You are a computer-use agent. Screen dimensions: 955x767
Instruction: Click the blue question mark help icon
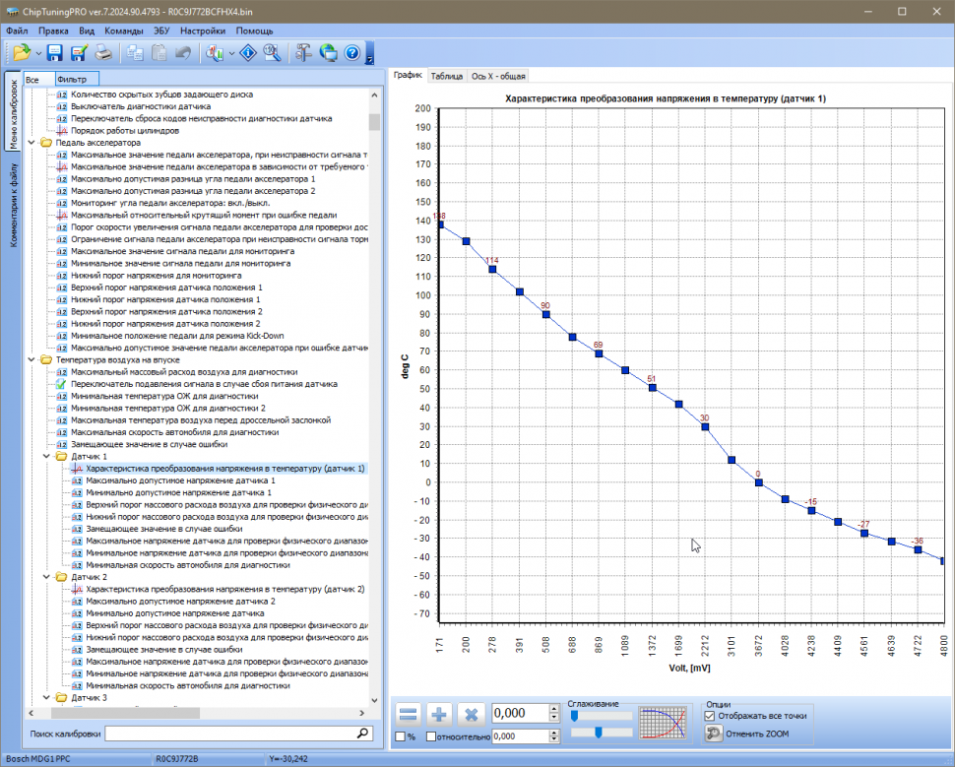351,53
